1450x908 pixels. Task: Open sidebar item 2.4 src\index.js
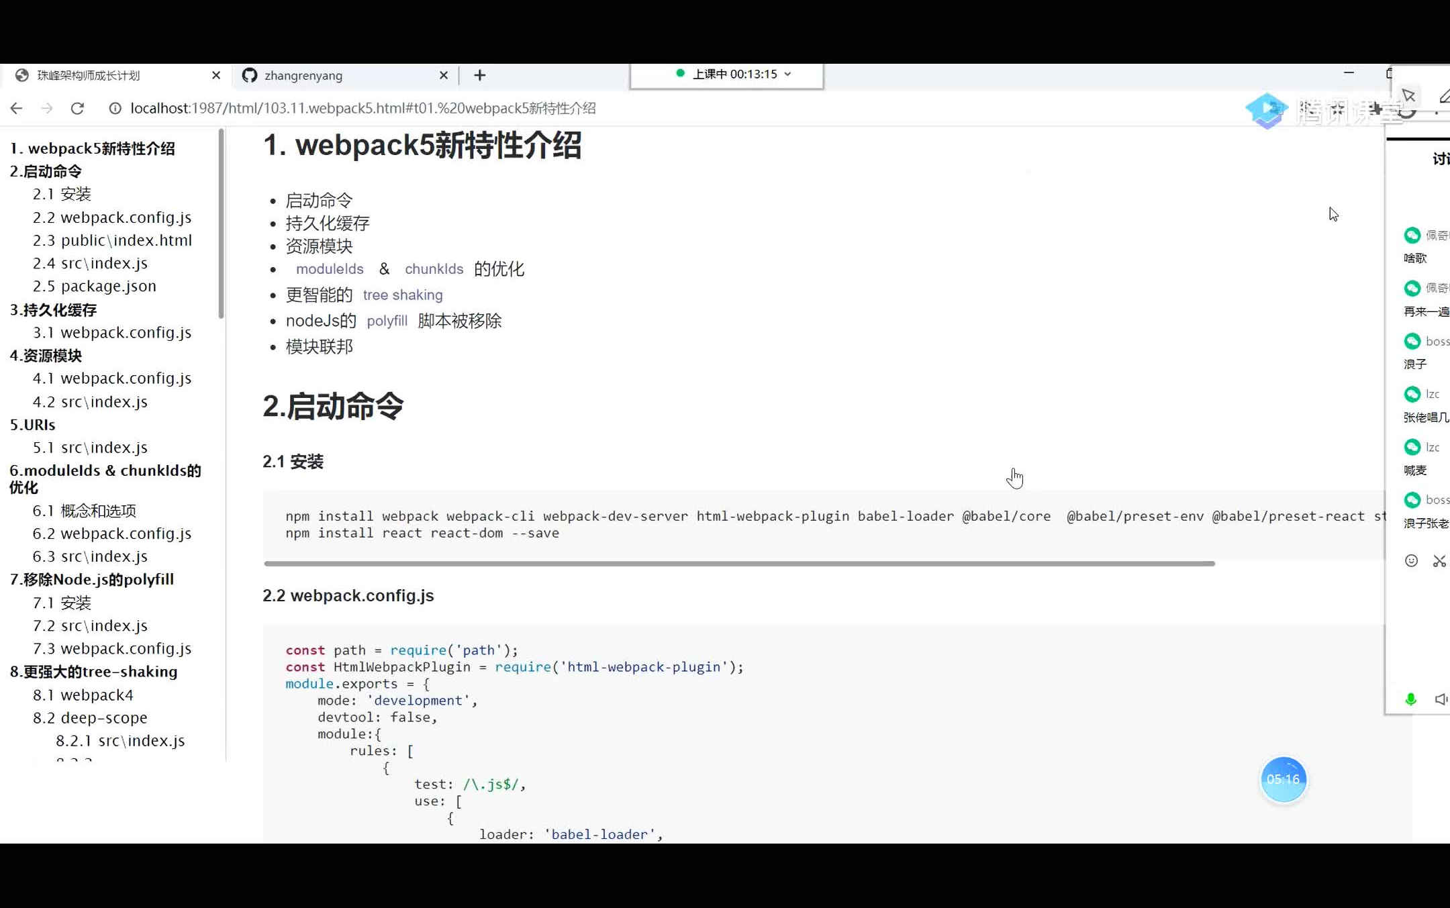pos(90,263)
